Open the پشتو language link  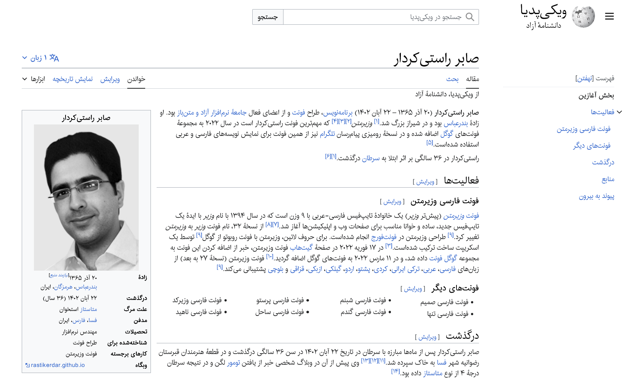(x=364, y=269)
